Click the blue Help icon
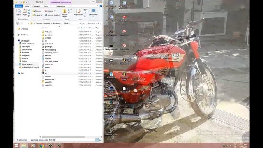This screenshot has height=148, width=263. 101,6
